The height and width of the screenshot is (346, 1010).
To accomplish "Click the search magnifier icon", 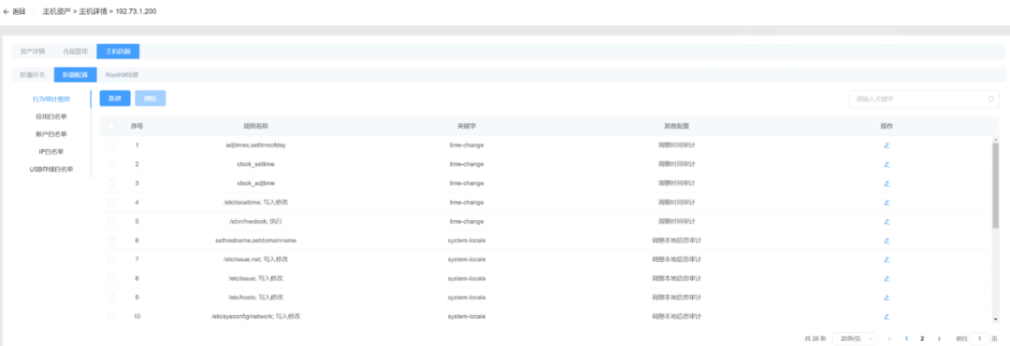I will (x=991, y=99).
